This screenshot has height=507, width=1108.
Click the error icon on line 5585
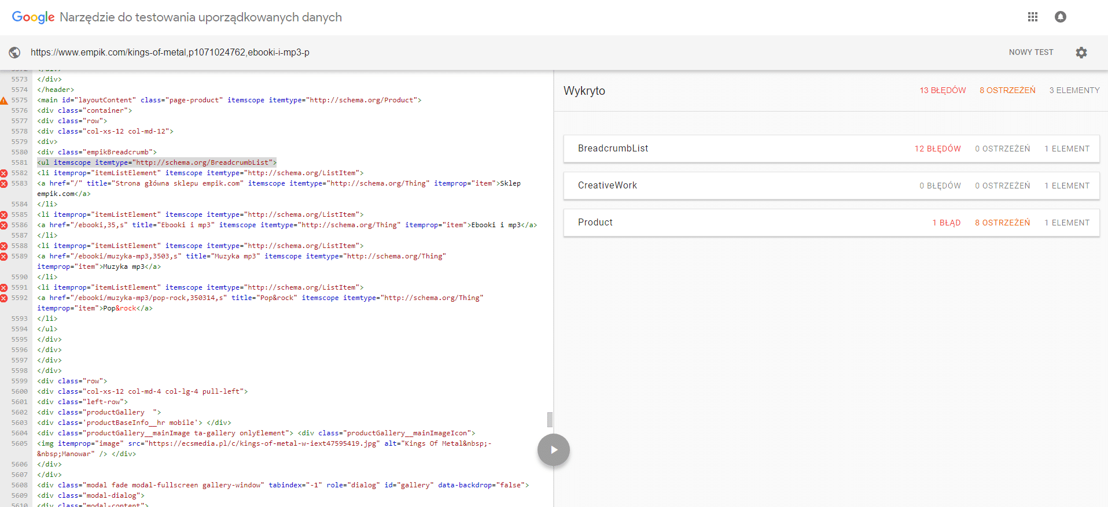tap(3, 215)
